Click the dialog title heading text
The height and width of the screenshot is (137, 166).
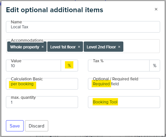click(x=54, y=10)
